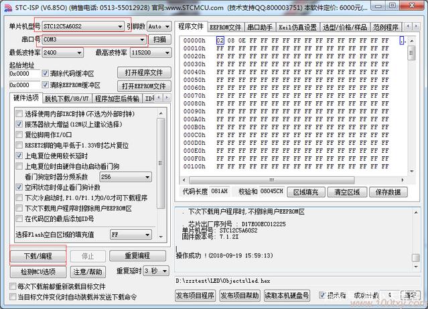The width and height of the screenshot is (428, 309).
Task: Enable 复位脚用作I/O口 checkbox
Action: point(19,135)
